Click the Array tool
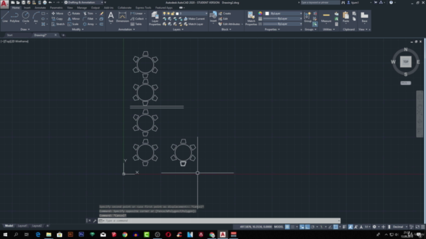The image size is (426, 239). 89,24
